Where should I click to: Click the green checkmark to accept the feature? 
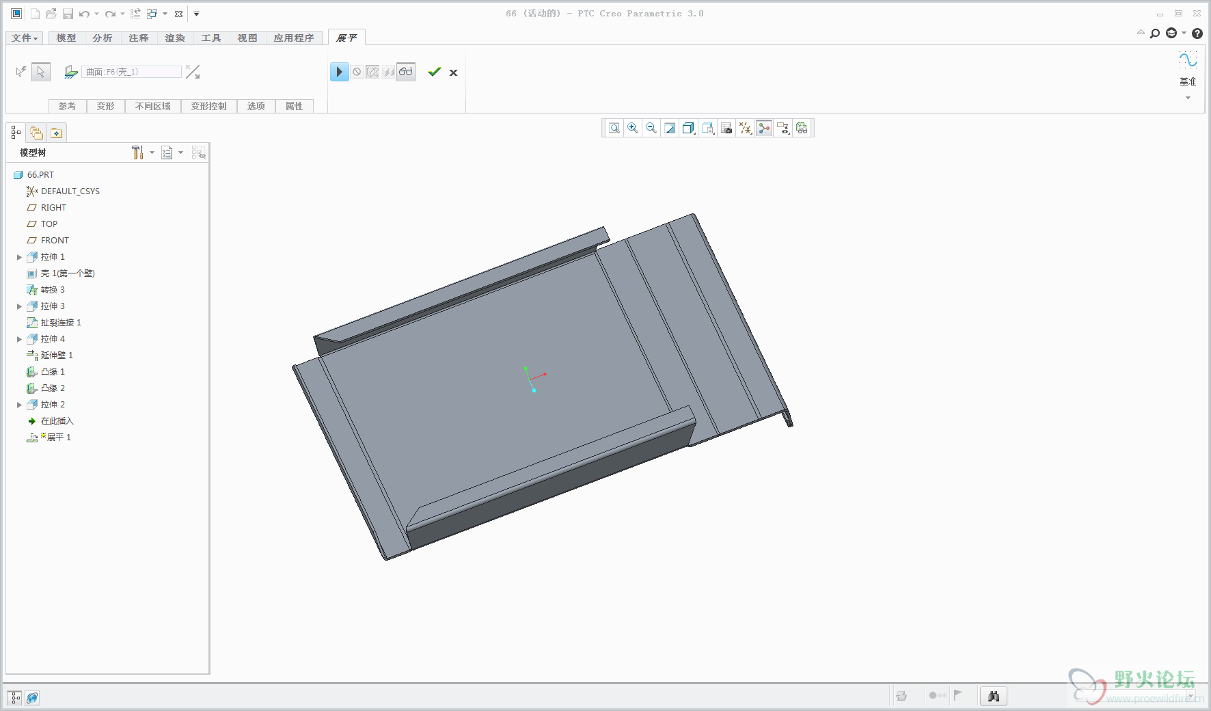434,72
